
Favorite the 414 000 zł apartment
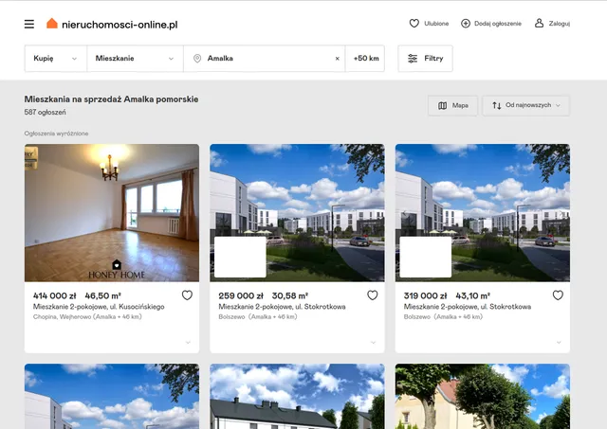click(x=187, y=295)
